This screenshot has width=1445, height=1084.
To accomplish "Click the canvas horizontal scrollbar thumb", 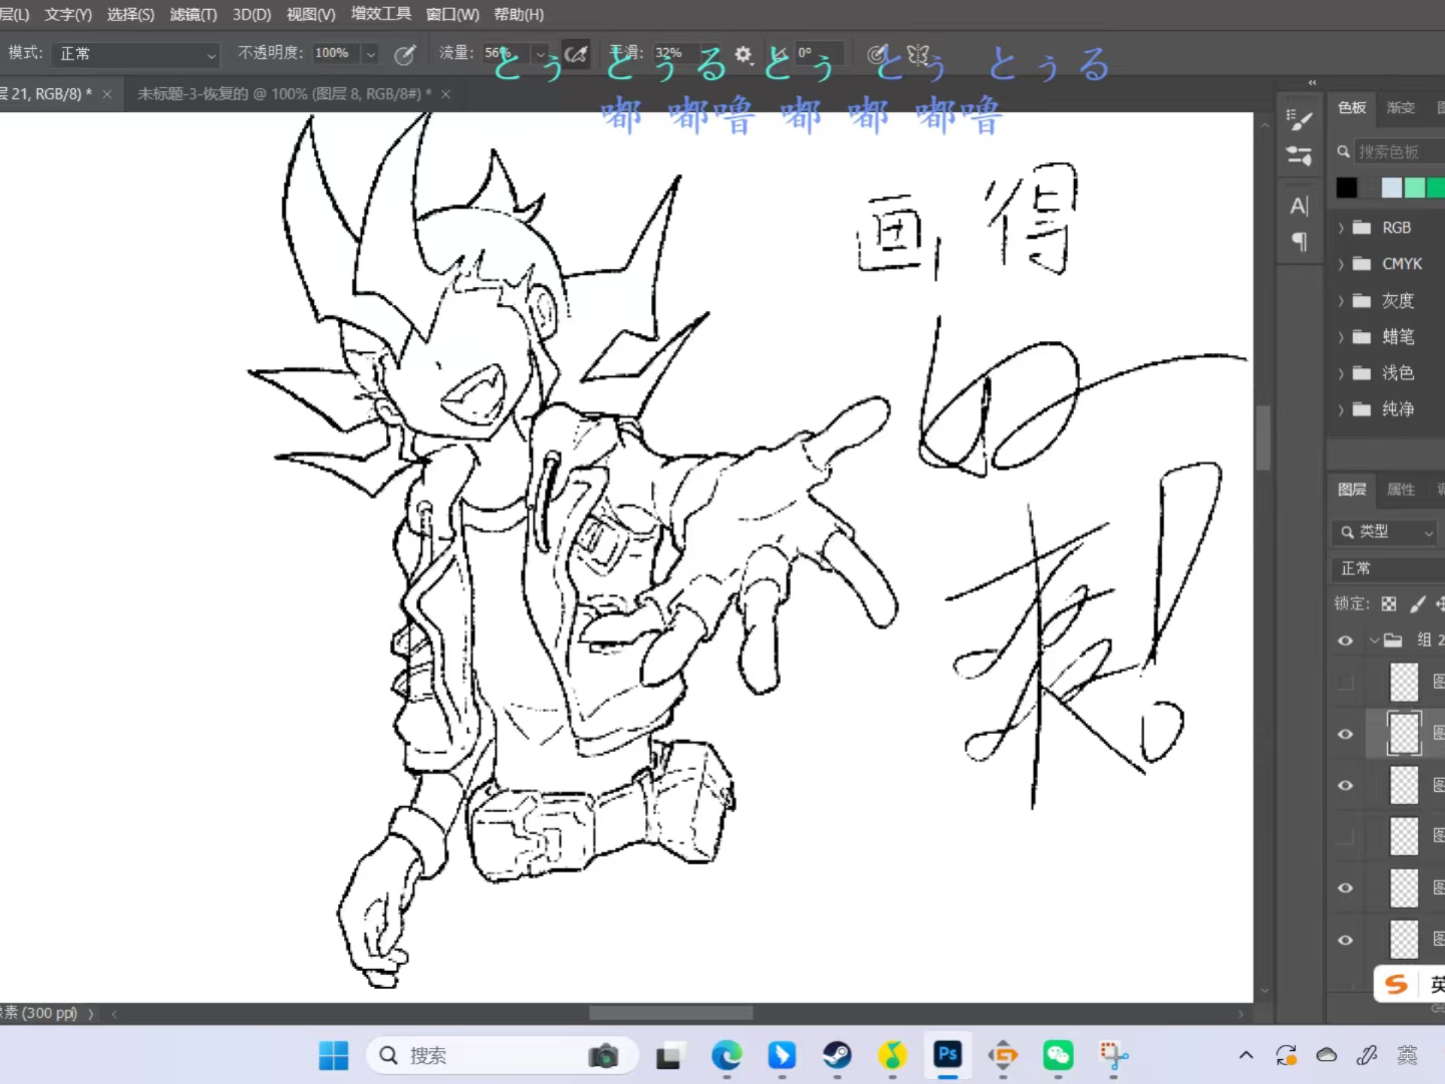I will click(671, 1014).
